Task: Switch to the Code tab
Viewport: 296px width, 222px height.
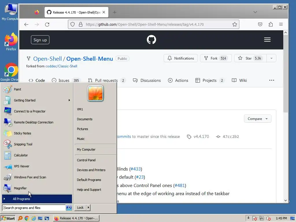Action: (37, 80)
